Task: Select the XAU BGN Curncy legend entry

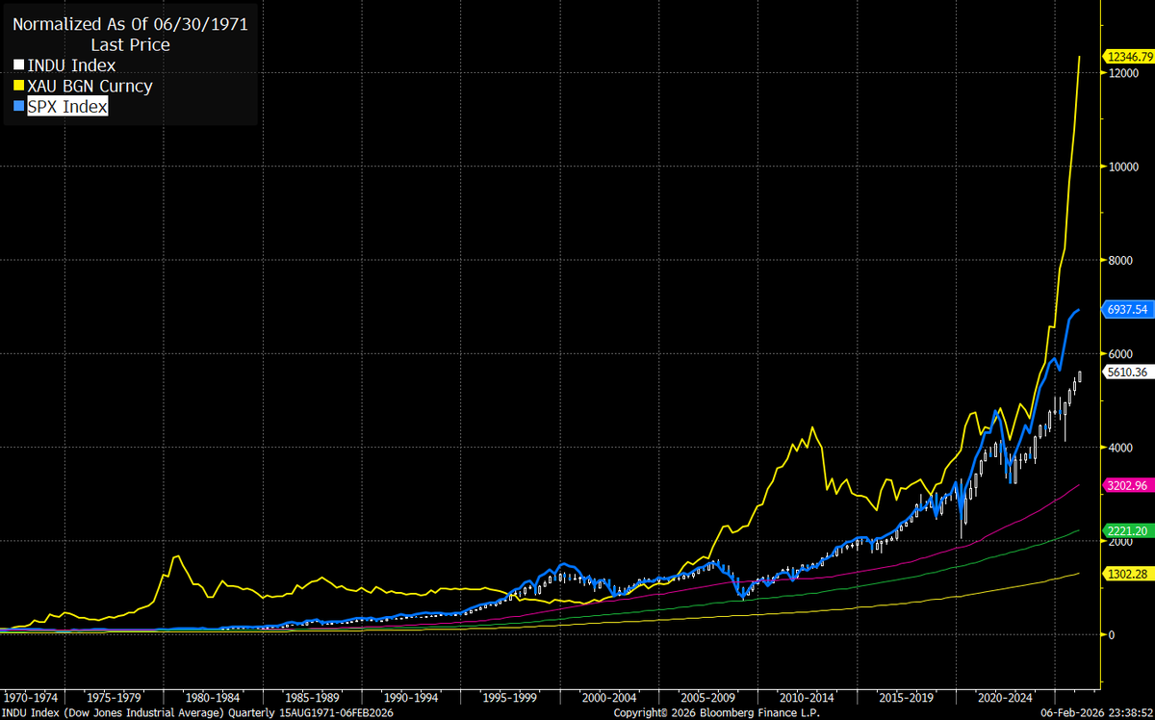Action: pyautogui.click(x=90, y=87)
